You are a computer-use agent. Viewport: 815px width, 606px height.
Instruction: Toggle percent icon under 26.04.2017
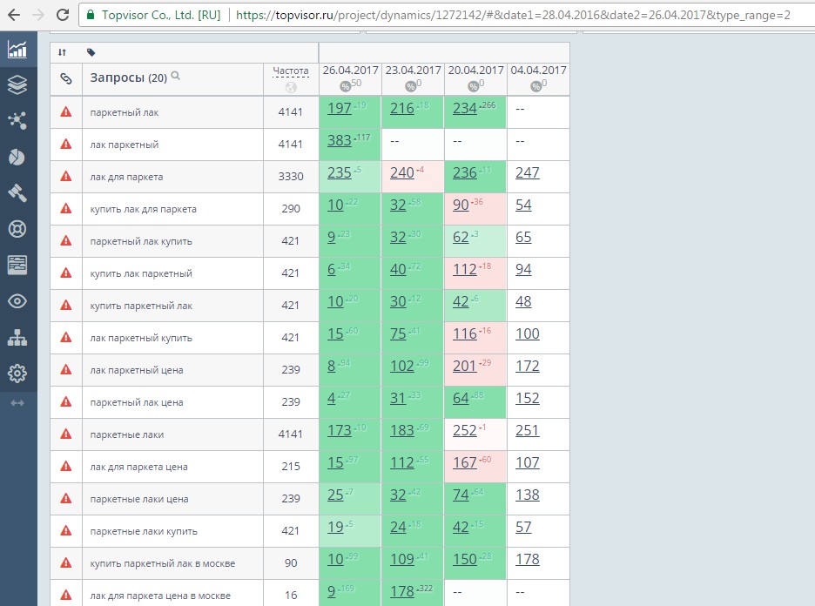pos(345,86)
